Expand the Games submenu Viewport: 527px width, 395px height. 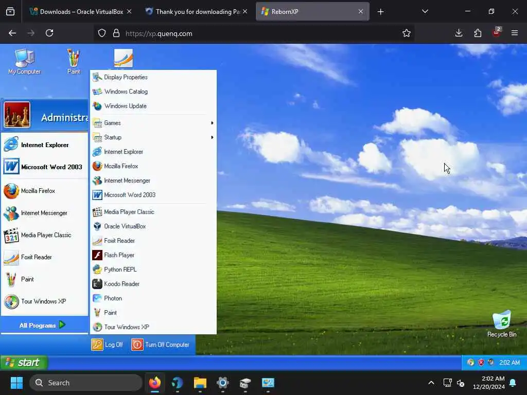(153, 123)
